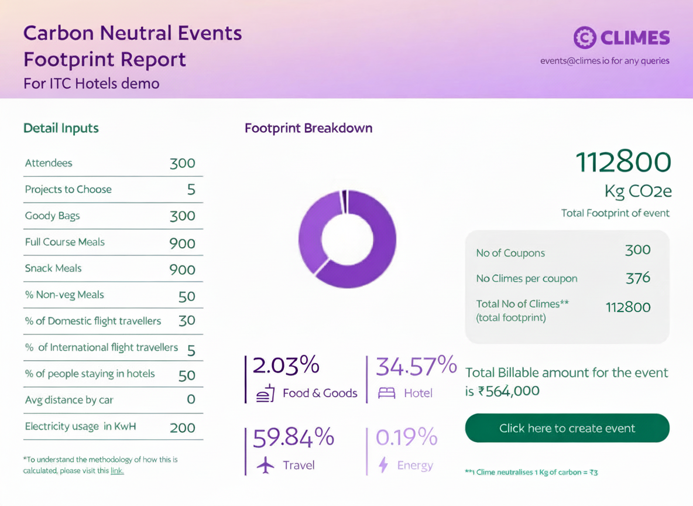The image size is (693, 506).
Task: Select the Projects to Choose value 5
Action: tap(191, 190)
